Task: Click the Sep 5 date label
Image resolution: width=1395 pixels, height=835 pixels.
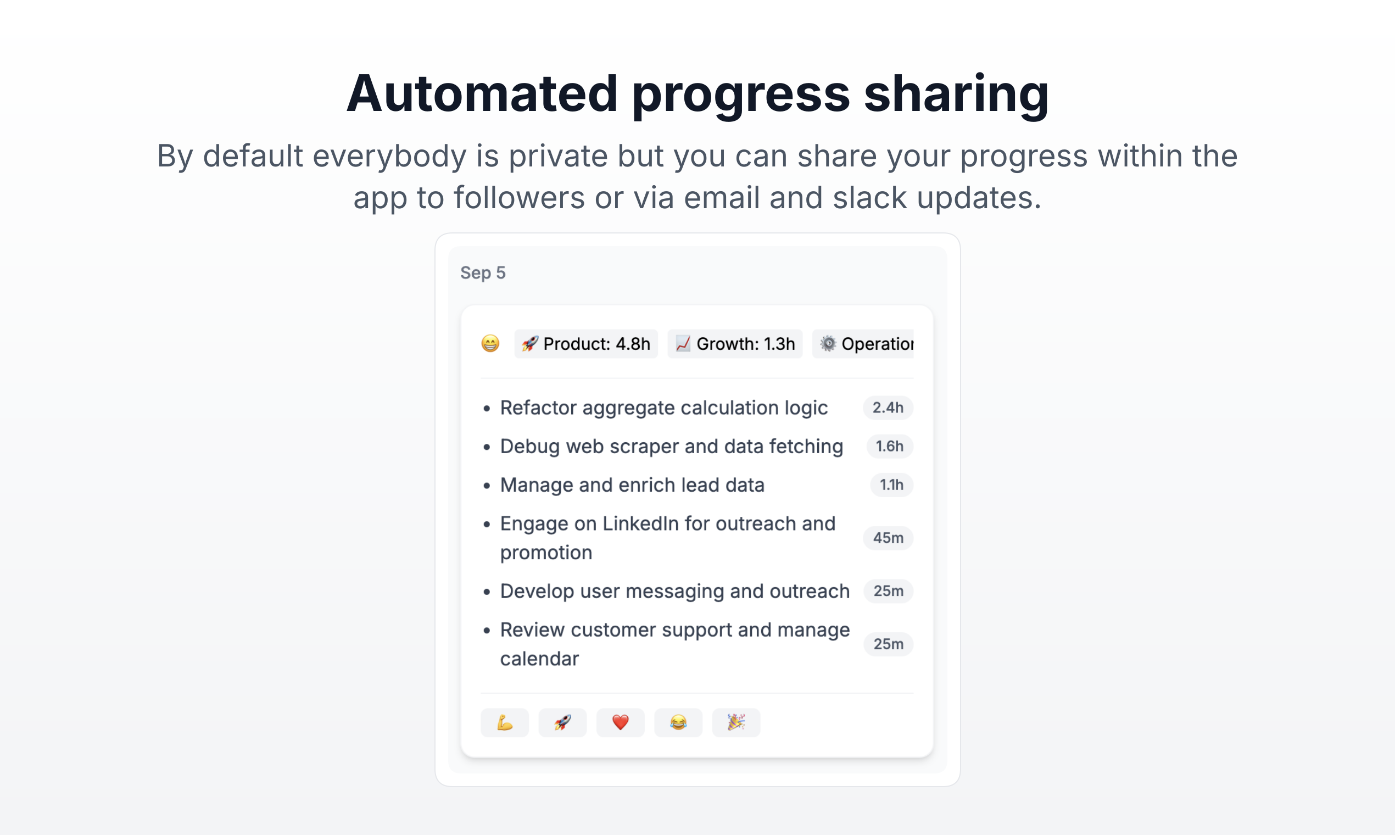Action: pos(483,273)
